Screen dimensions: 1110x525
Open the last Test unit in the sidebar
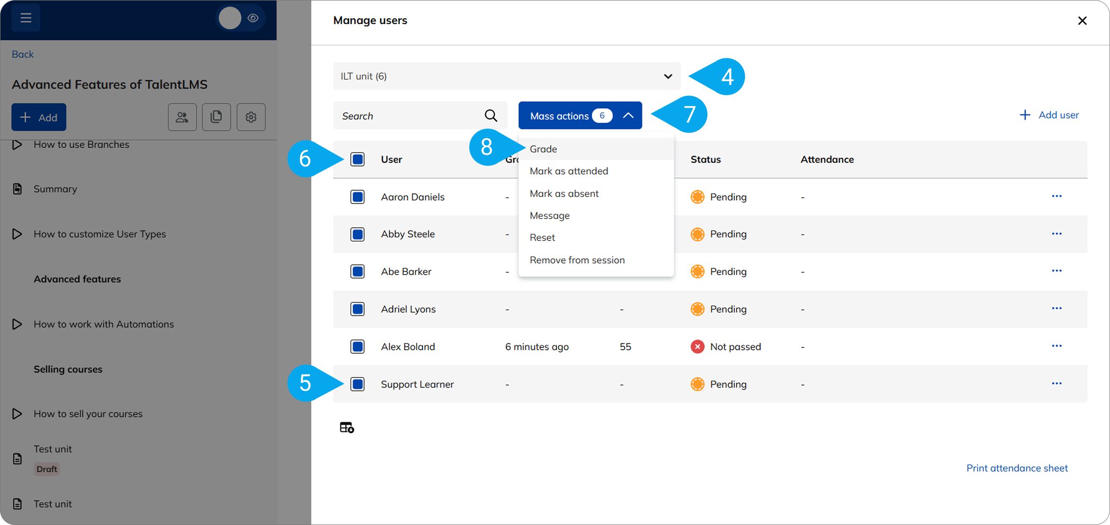[x=53, y=504]
